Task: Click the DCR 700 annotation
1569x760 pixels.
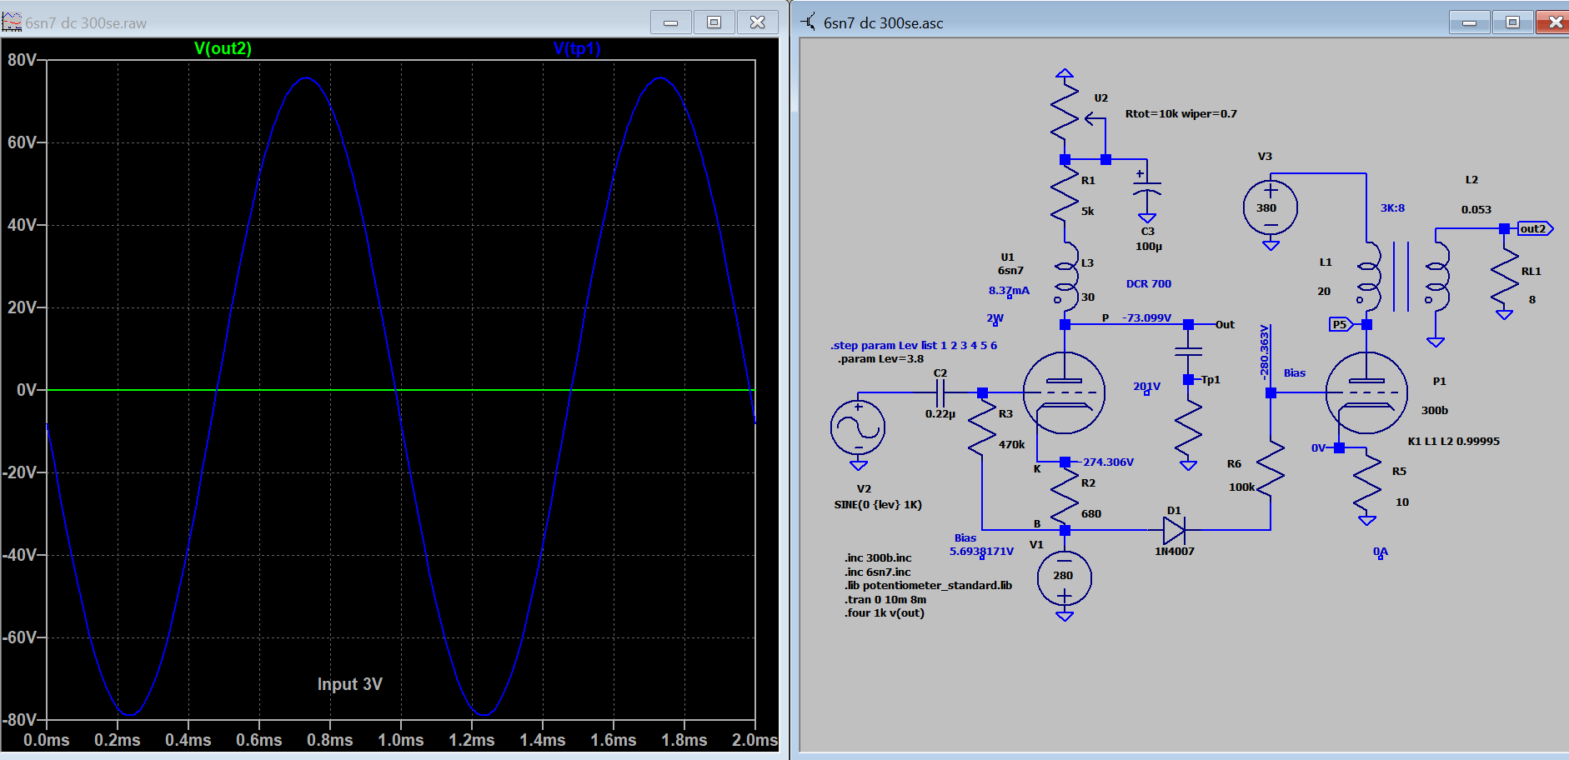Action: click(1149, 283)
